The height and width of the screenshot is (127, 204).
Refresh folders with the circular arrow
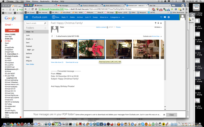(46, 28)
